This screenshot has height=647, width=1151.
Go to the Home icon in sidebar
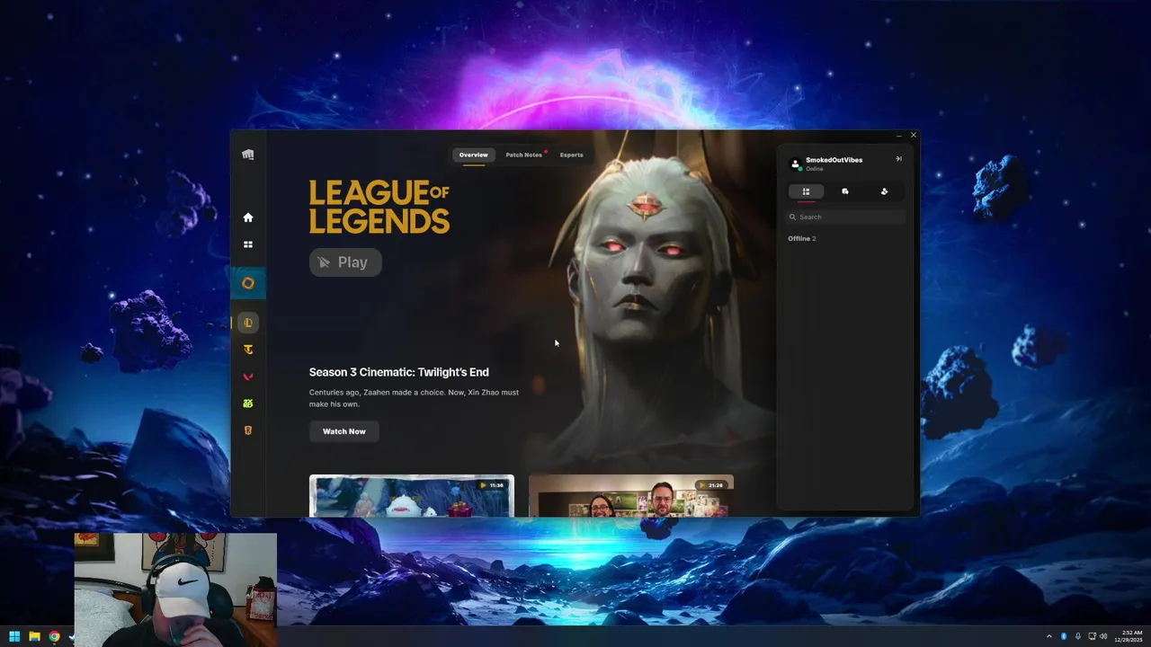(248, 217)
